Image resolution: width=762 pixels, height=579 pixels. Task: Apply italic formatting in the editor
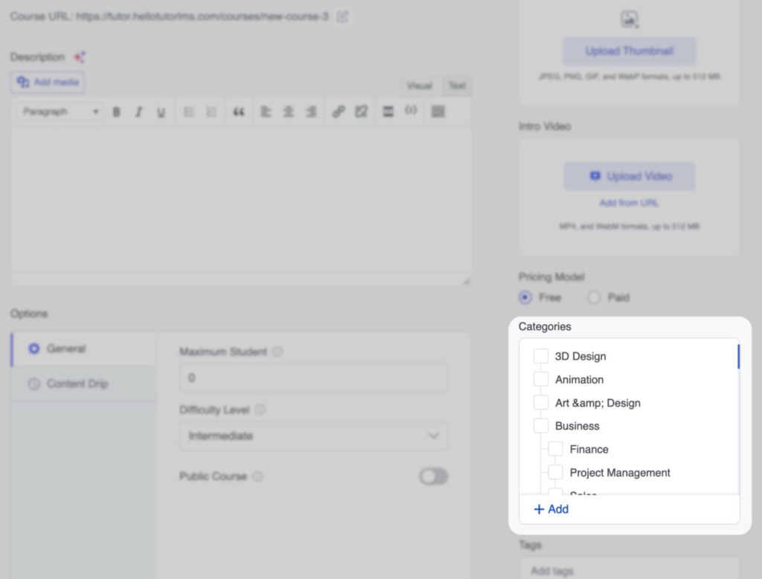(138, 111)
